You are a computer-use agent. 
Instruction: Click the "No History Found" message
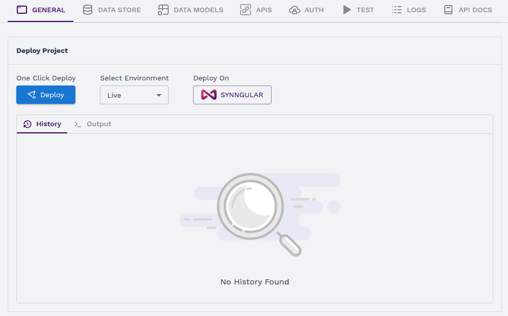pos(255,282)
